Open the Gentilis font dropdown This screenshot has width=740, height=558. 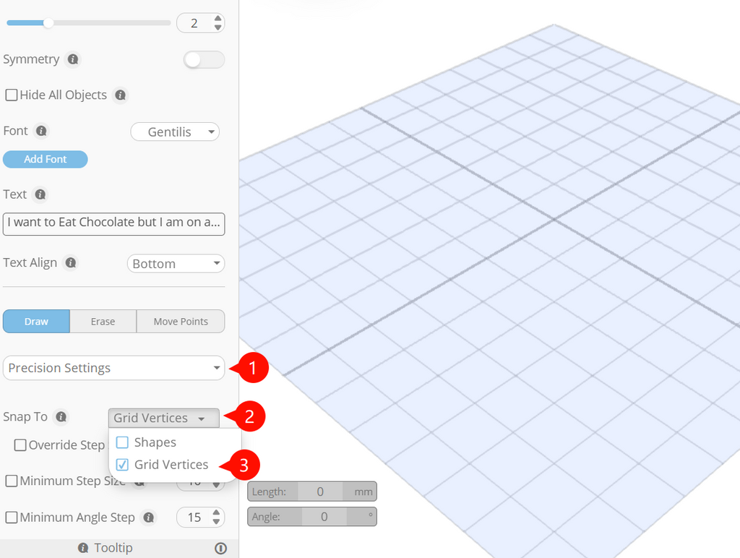coord(175,132)
